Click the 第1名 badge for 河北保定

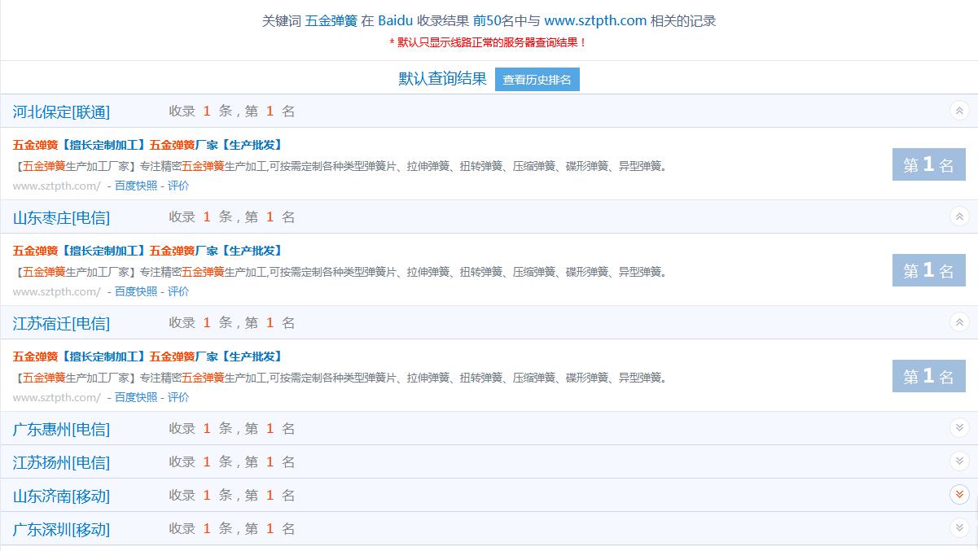point(928,165)
